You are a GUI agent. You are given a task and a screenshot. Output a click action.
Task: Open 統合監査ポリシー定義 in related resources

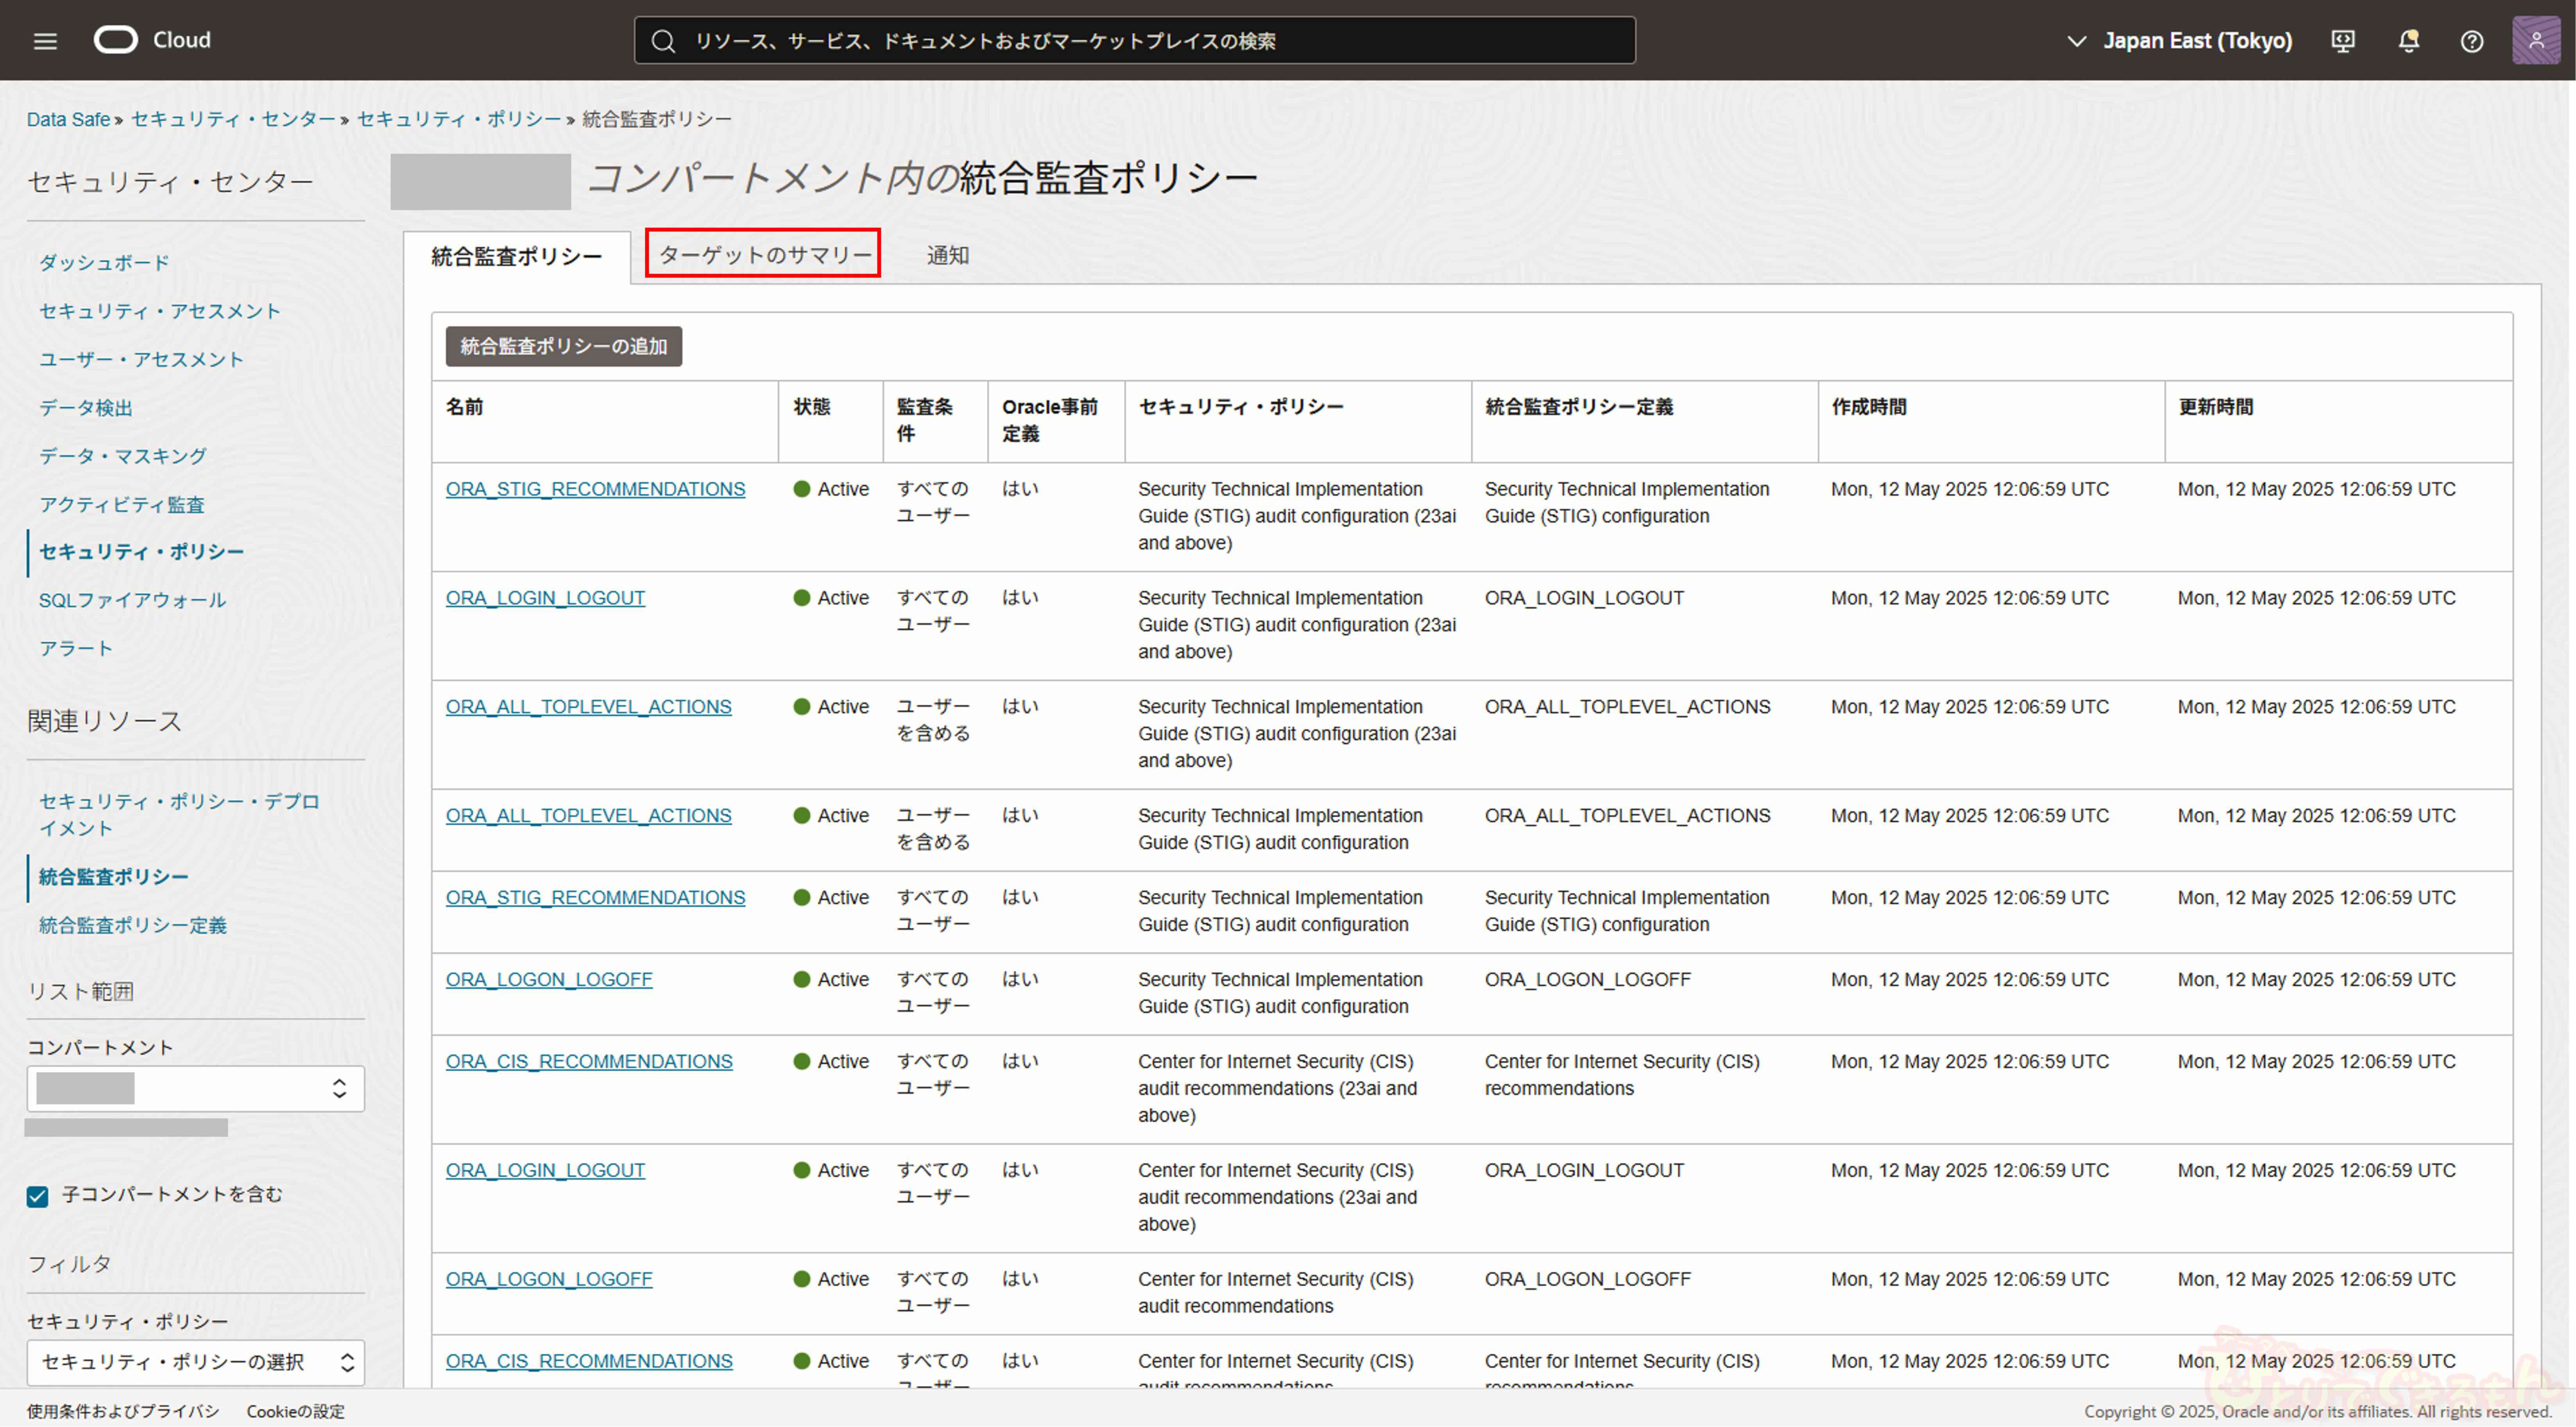[x=132, y=925]
